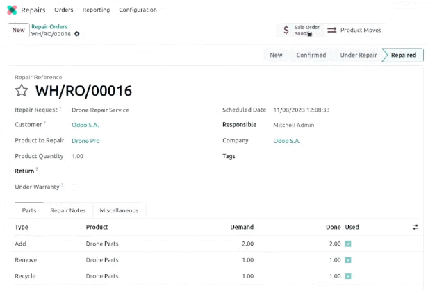
Task: Click the WH/RO/00016 repair reference heading
Action: [x=83, y=91]
